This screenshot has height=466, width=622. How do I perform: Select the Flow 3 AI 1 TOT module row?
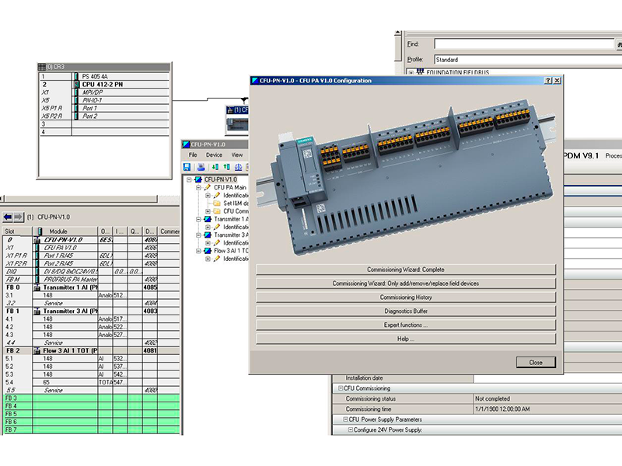coord(91,351)
